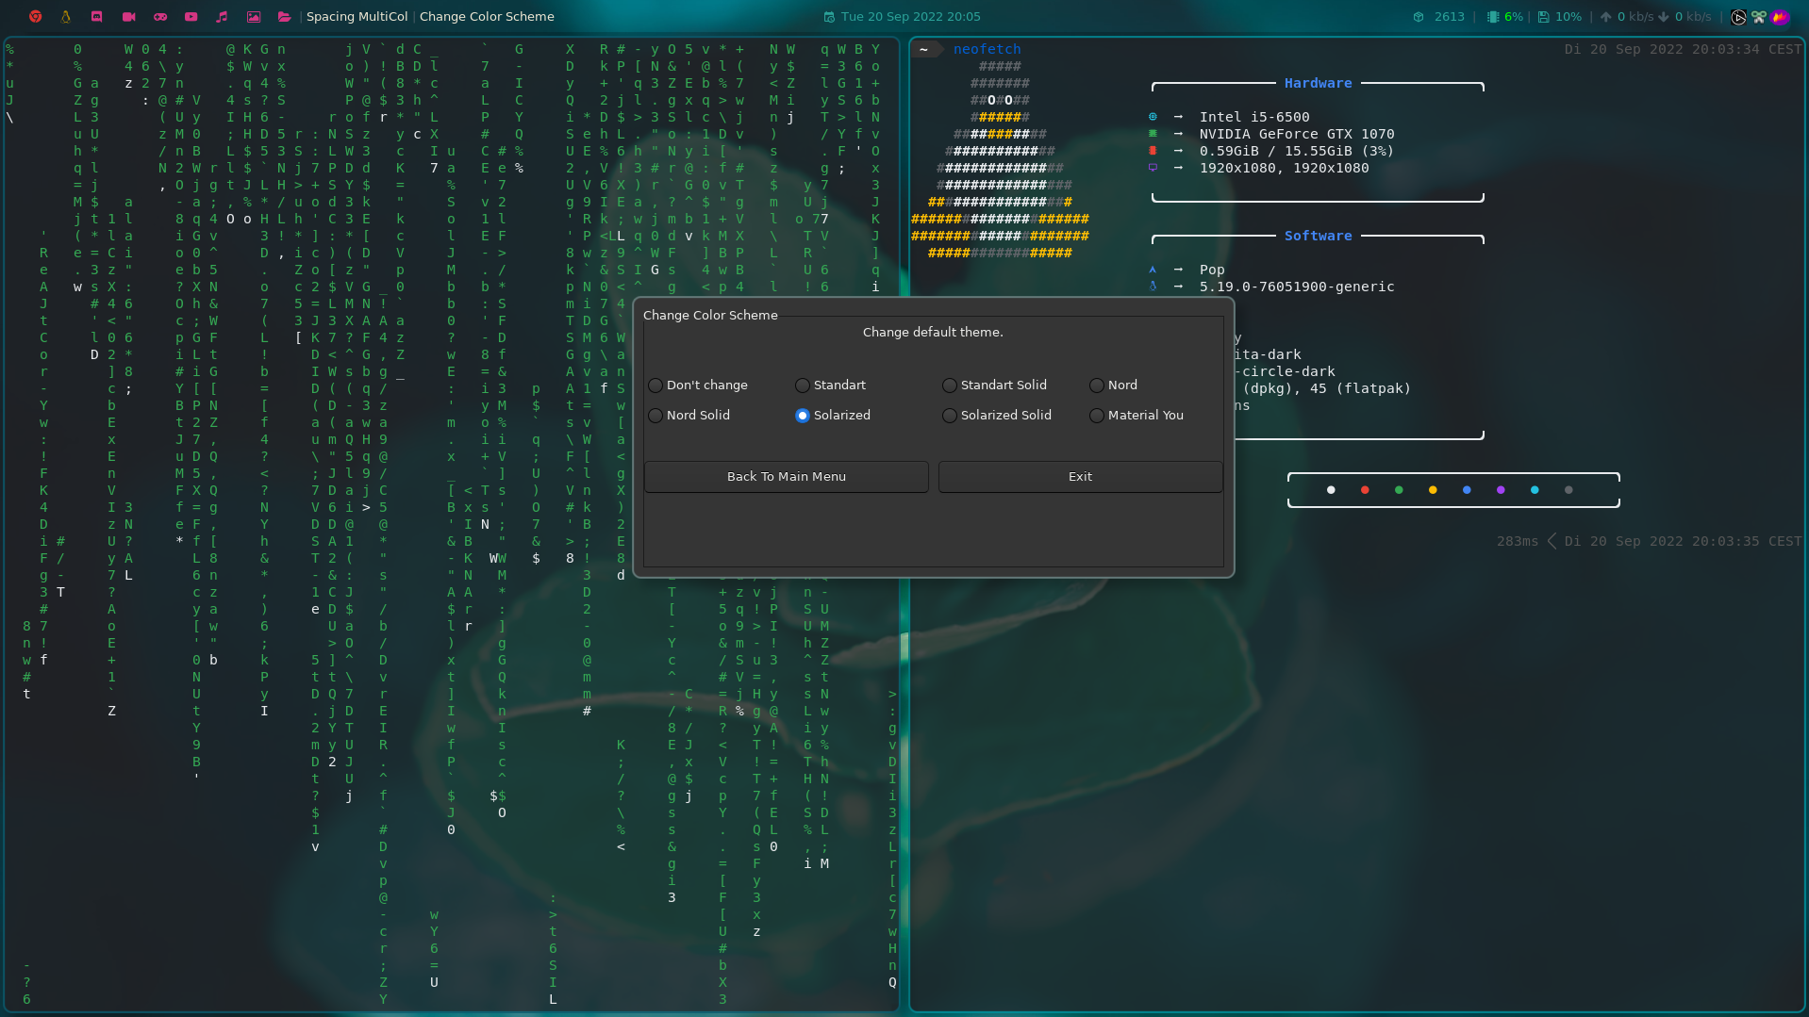Click the CPU glyph beside Intel i5-6500
The height and width of the screenshot is (1017, 1809).
tap(1153, 117)
